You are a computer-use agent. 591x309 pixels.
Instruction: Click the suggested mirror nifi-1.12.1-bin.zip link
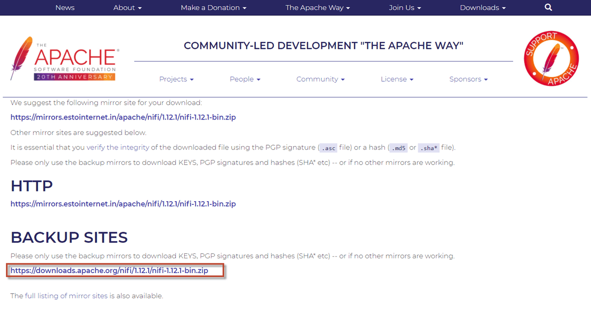coord(123,118)
